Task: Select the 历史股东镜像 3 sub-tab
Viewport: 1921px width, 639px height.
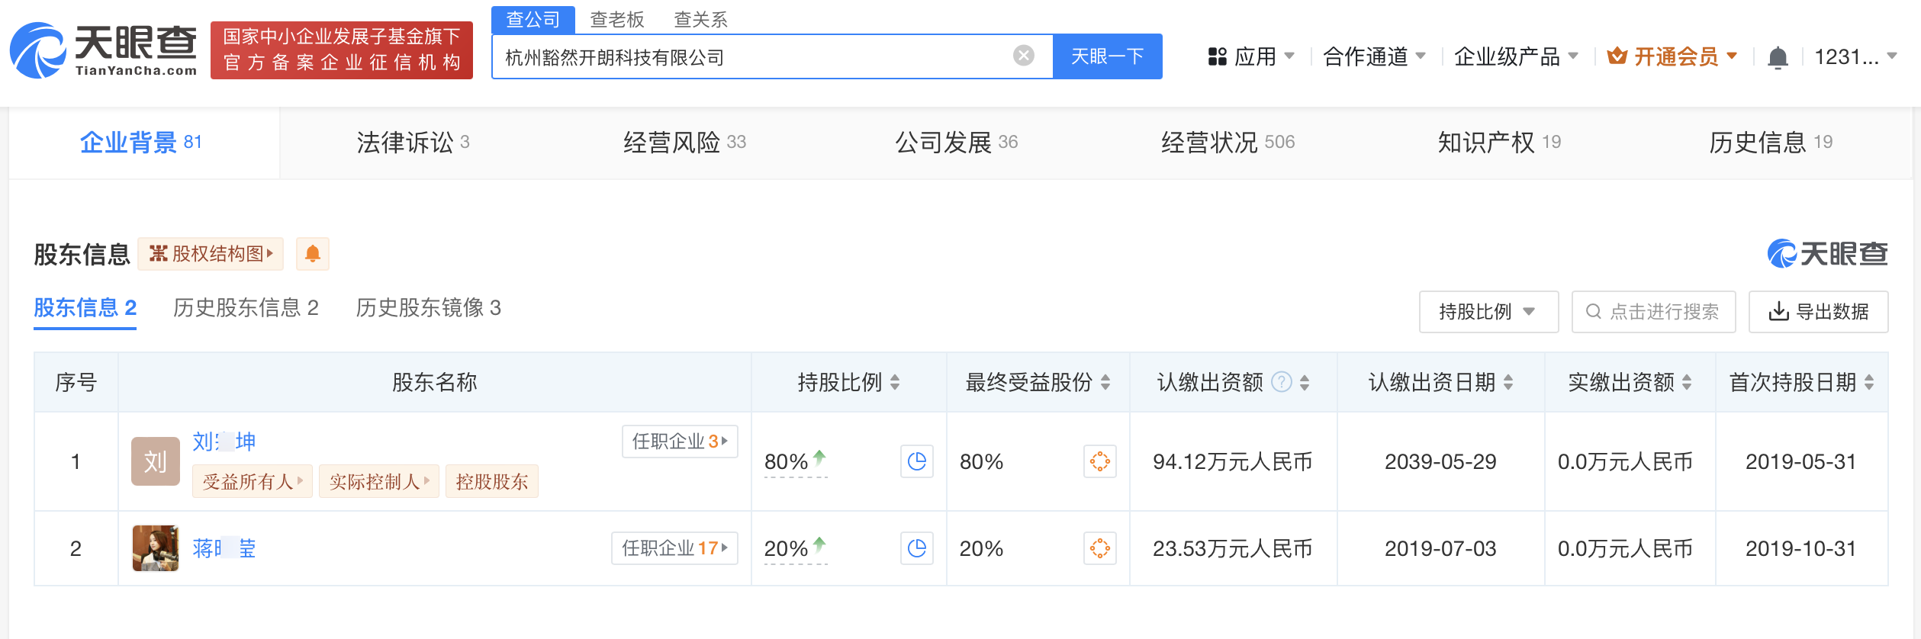Action: coord(428,308)
